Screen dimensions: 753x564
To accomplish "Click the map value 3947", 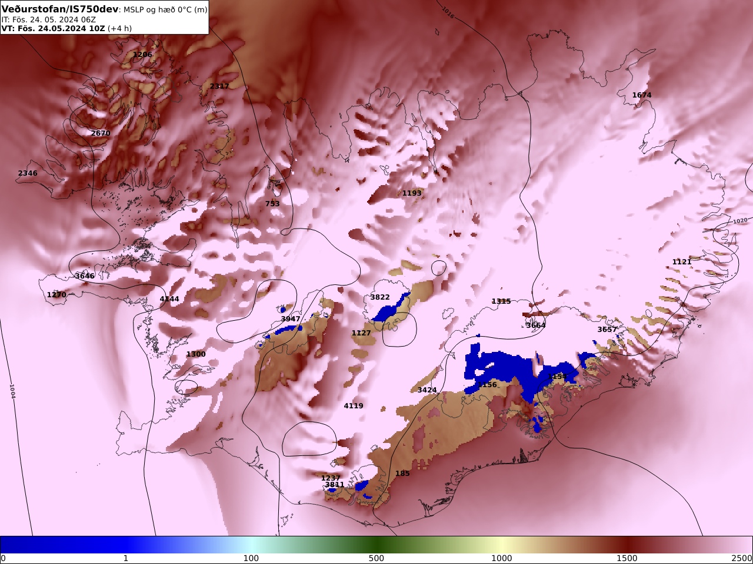I will (x=291, y=319).
